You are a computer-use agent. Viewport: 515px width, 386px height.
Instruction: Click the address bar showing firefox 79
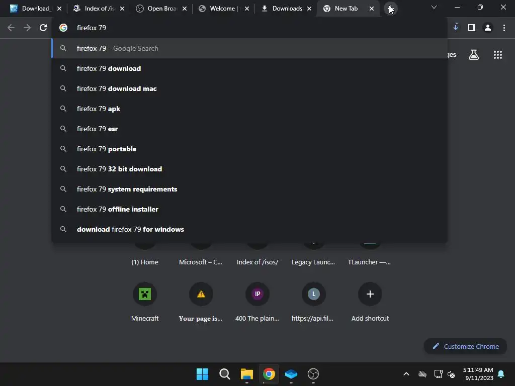click(x=249, y=28)
